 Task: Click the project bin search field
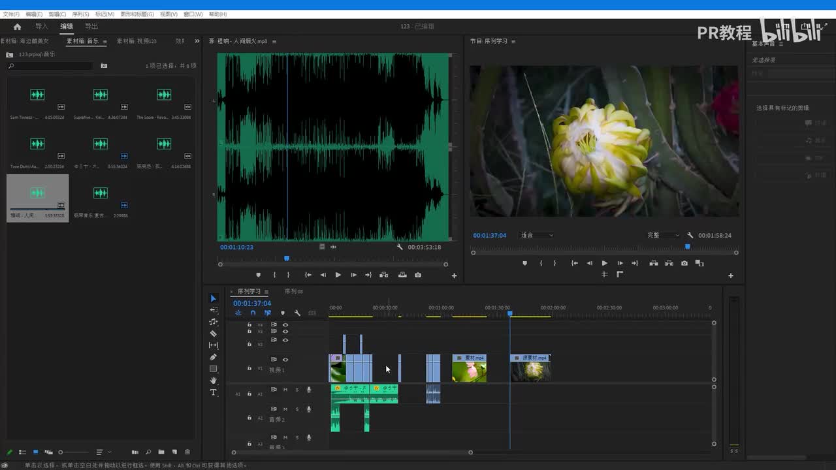[51, 66]
